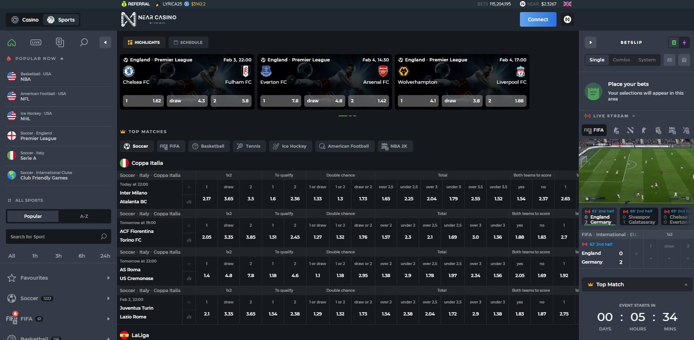Filter events starting within 24h
The height and width of the screenshot is (340, 694).
[x=105, y=256]
